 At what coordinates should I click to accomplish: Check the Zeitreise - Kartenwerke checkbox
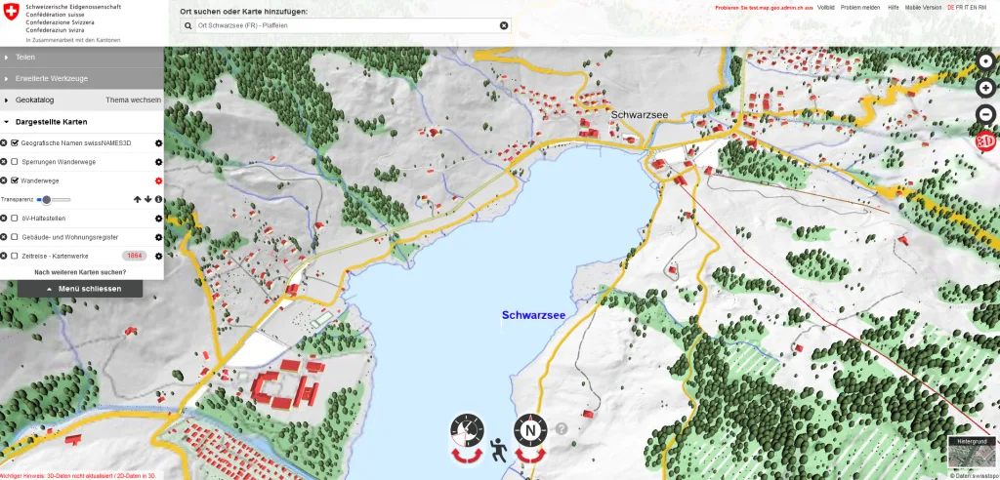15,257
